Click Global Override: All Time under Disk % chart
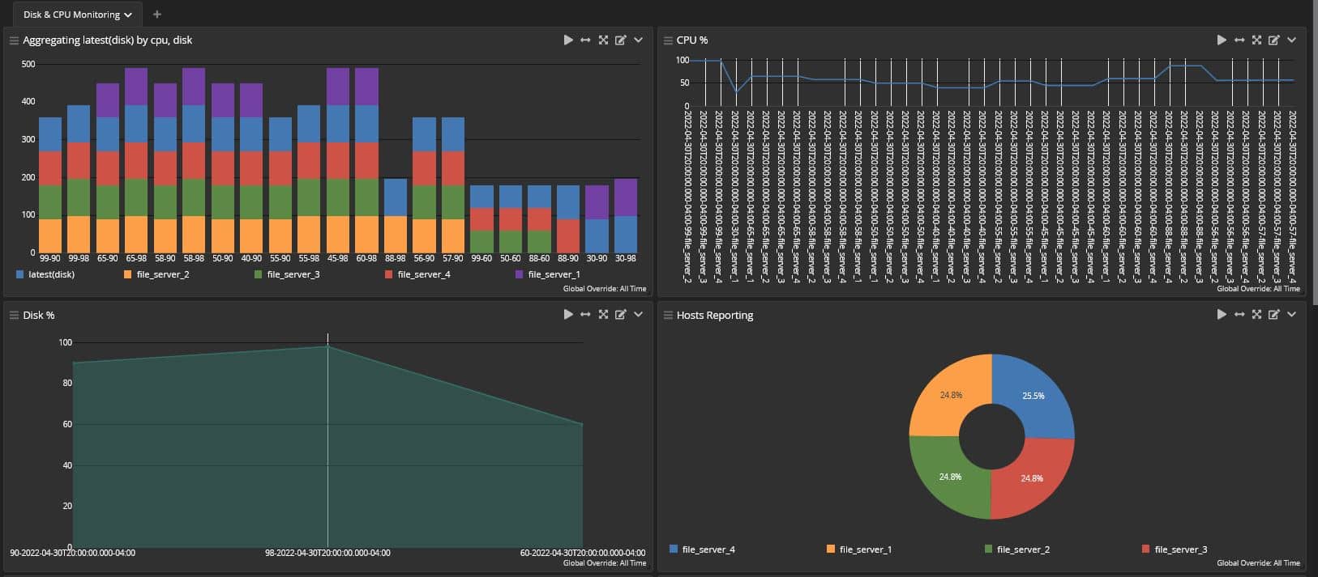This screenshot has height=577, width=1318. click(604, 563)
